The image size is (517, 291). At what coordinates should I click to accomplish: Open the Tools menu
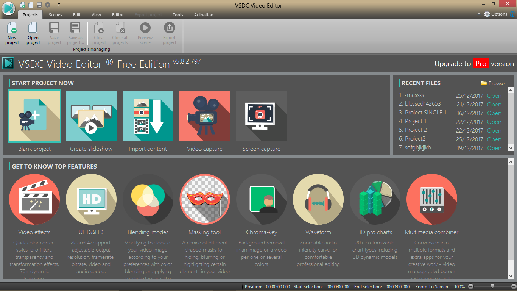tap(178, 15)
